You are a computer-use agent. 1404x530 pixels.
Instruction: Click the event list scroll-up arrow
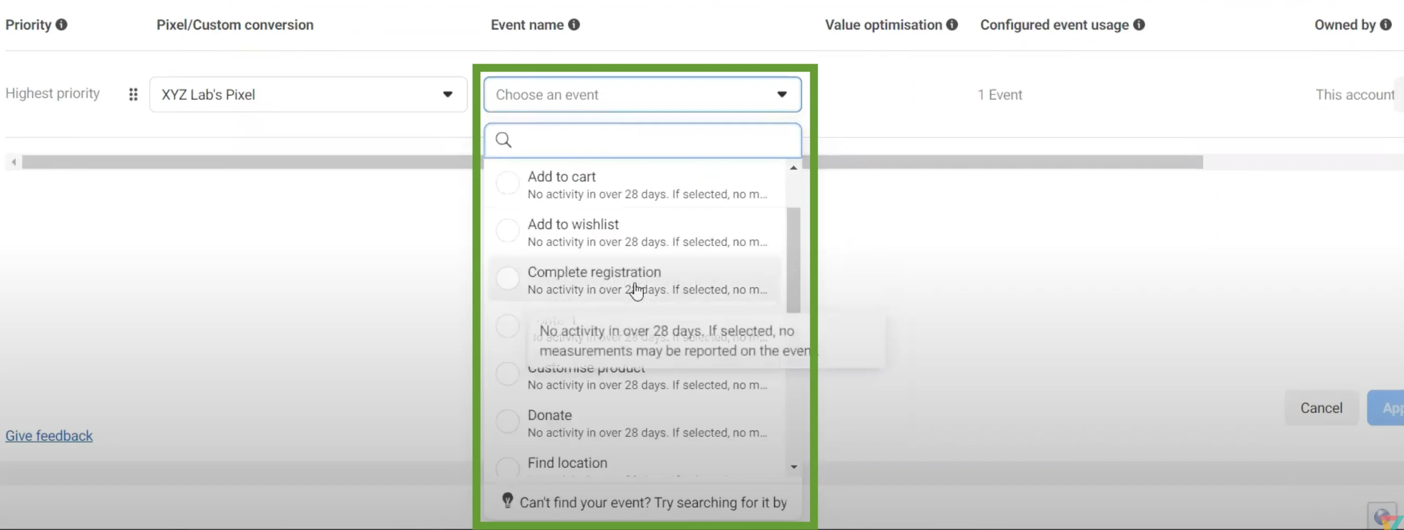pos(794,167)
